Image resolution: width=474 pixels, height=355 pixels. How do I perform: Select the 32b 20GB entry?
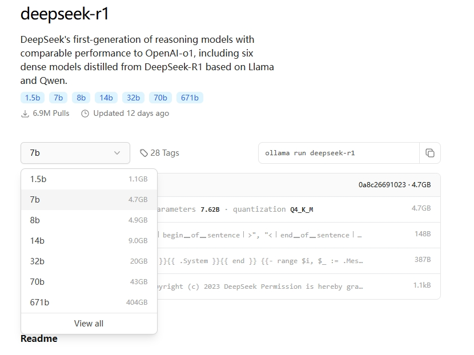point(89,261)
